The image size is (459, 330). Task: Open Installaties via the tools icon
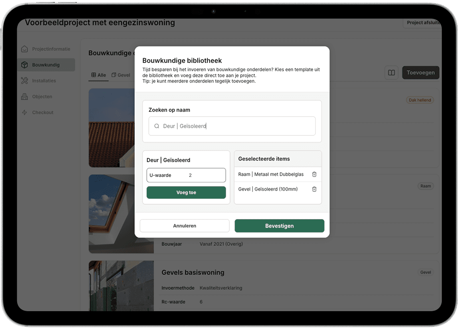click(x=25, y=80)
